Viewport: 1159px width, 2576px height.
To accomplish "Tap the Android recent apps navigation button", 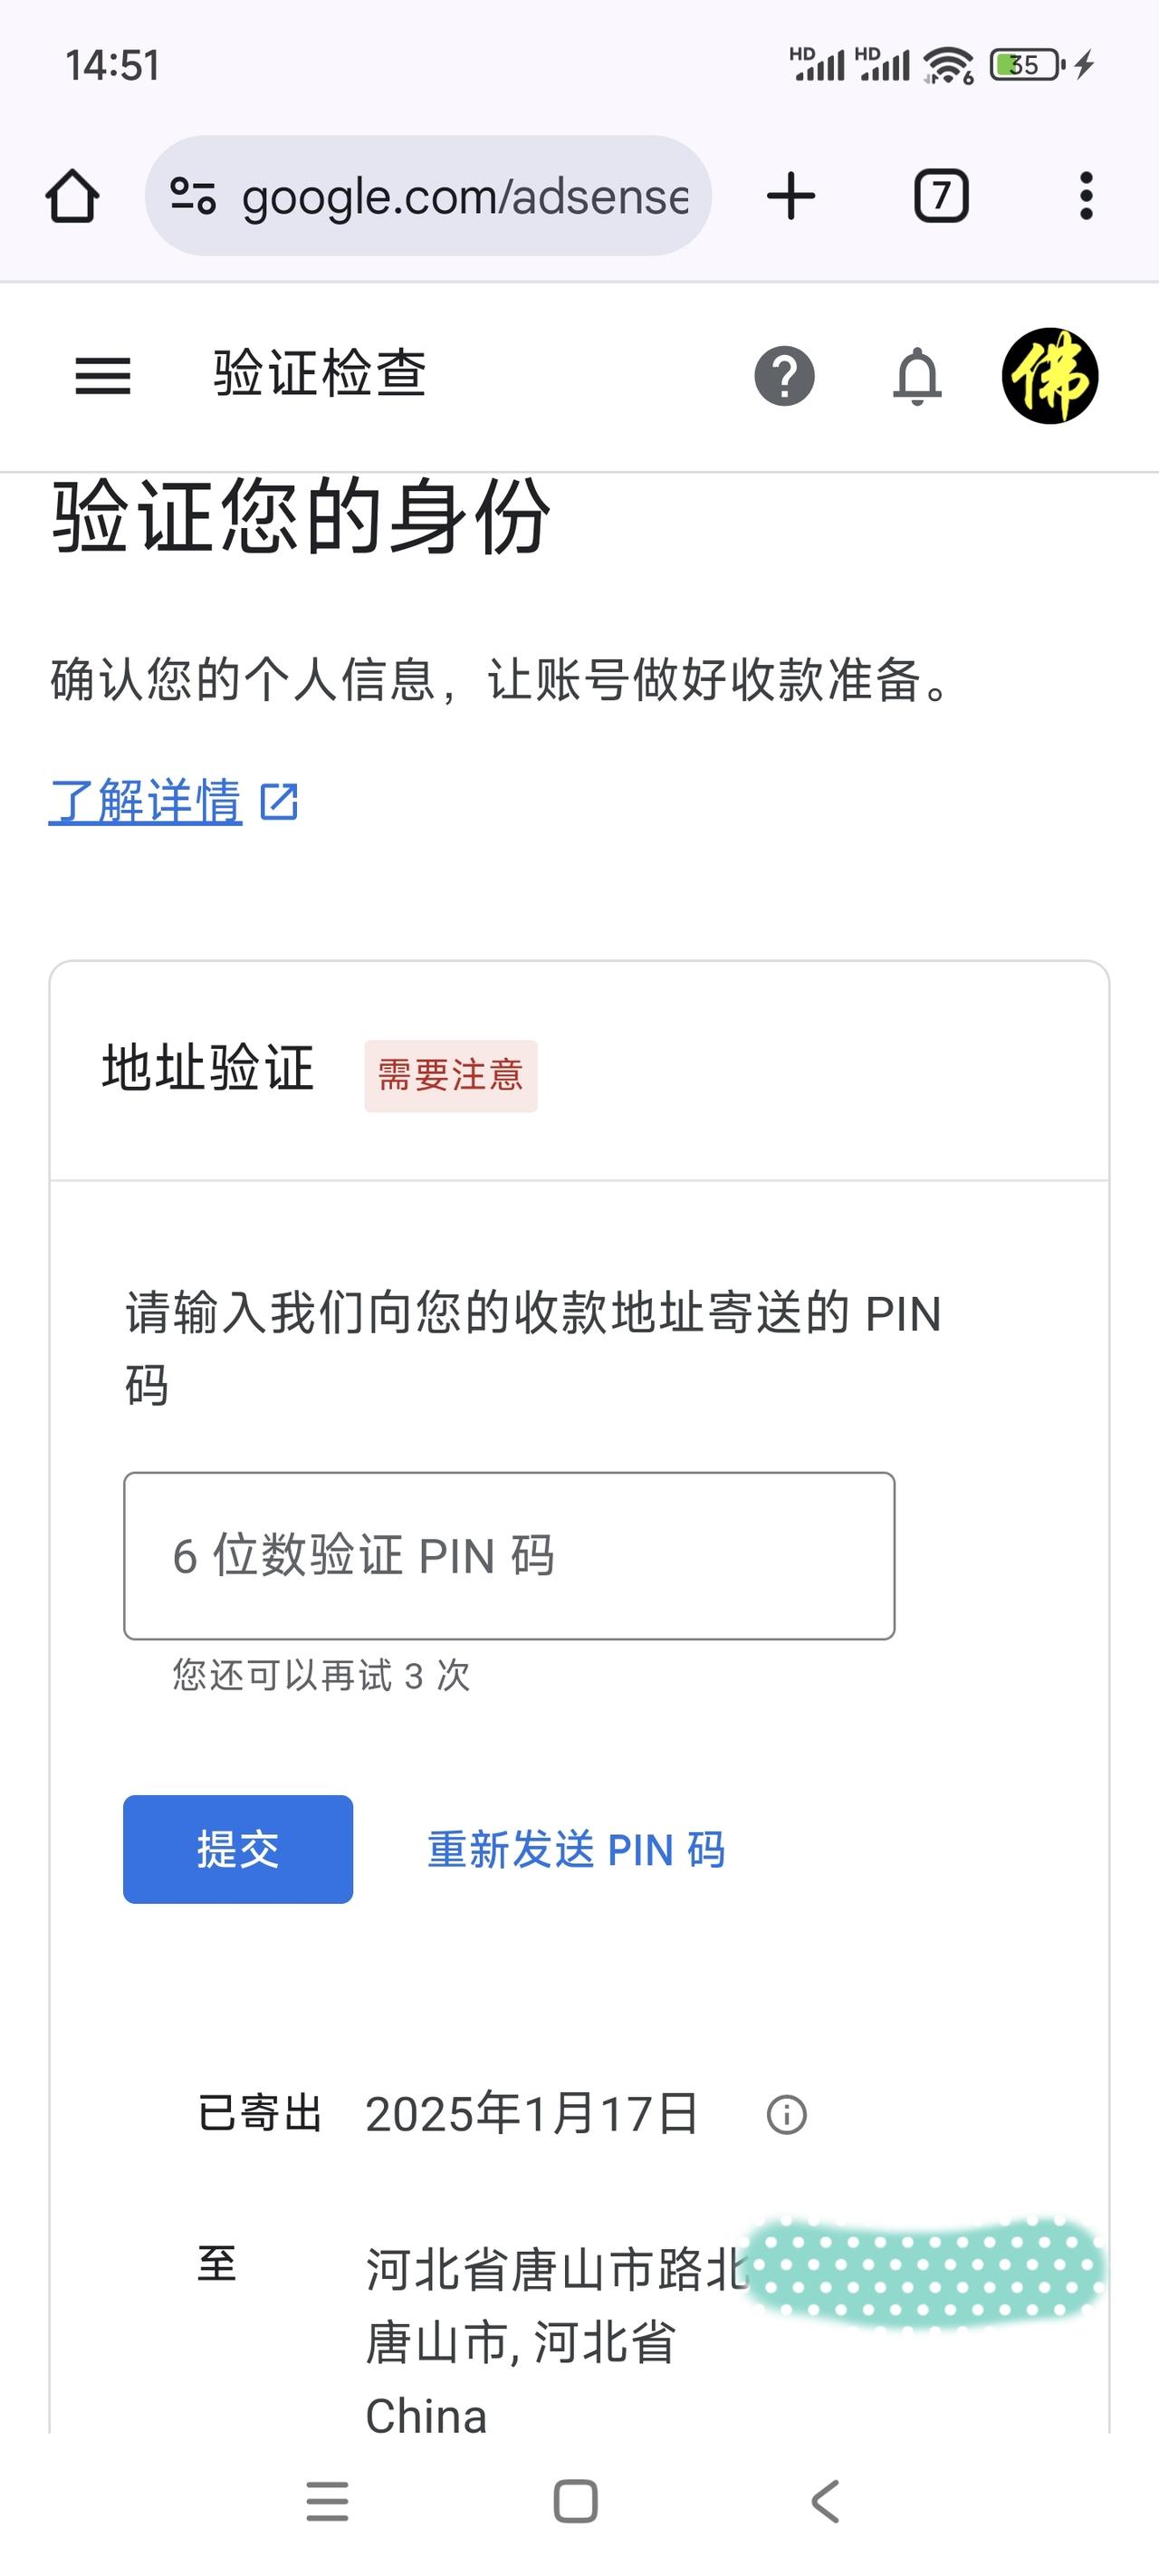I will (x=328, y=2501).
